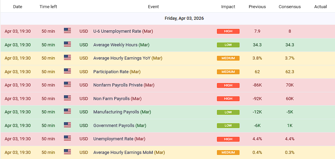Click the Impact column header
The height and width of the screenshot is (159, 335).
coord(228,6)
